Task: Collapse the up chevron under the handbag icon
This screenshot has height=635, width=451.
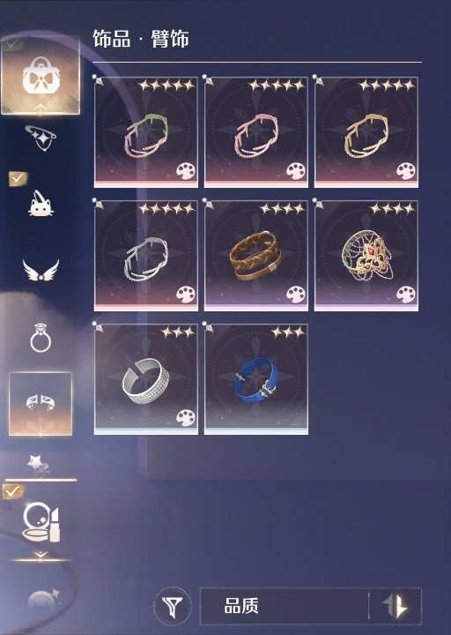Action: 41,107
